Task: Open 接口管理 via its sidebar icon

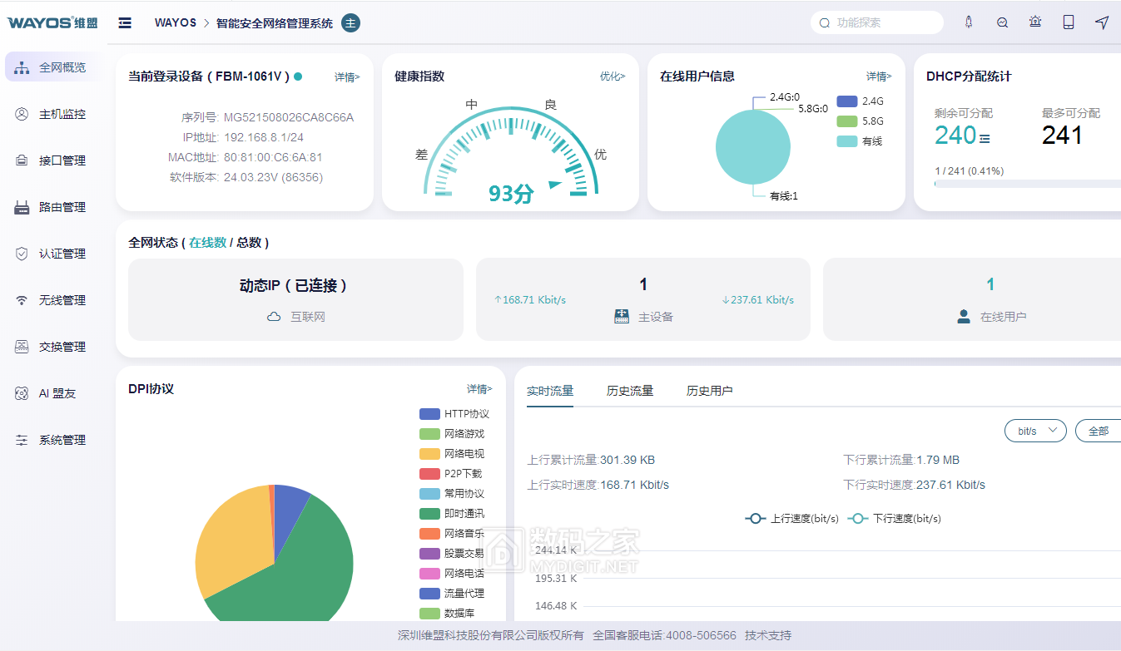Action: click(x=22, y=160)
